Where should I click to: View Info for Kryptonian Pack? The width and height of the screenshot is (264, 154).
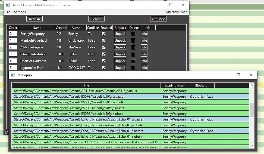pos(144,68)
